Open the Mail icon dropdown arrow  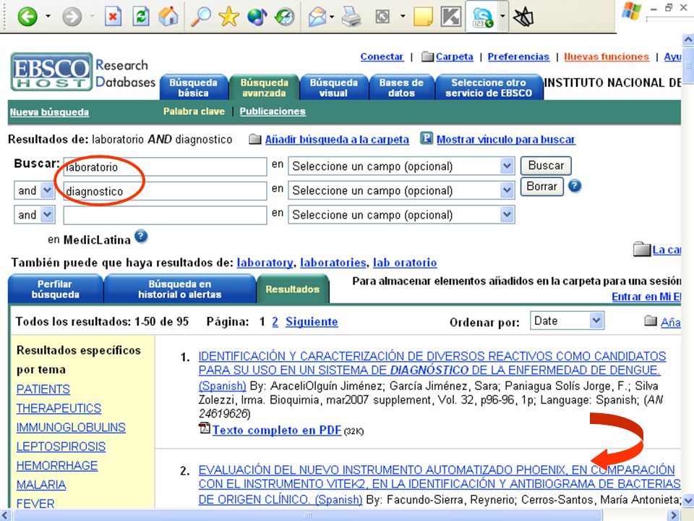click(332, 17)
